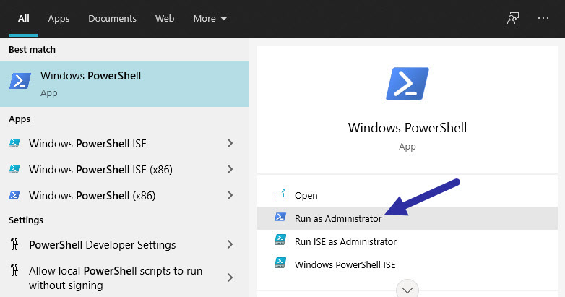
Task: Choose Run as Administrator
Action: 407,218
